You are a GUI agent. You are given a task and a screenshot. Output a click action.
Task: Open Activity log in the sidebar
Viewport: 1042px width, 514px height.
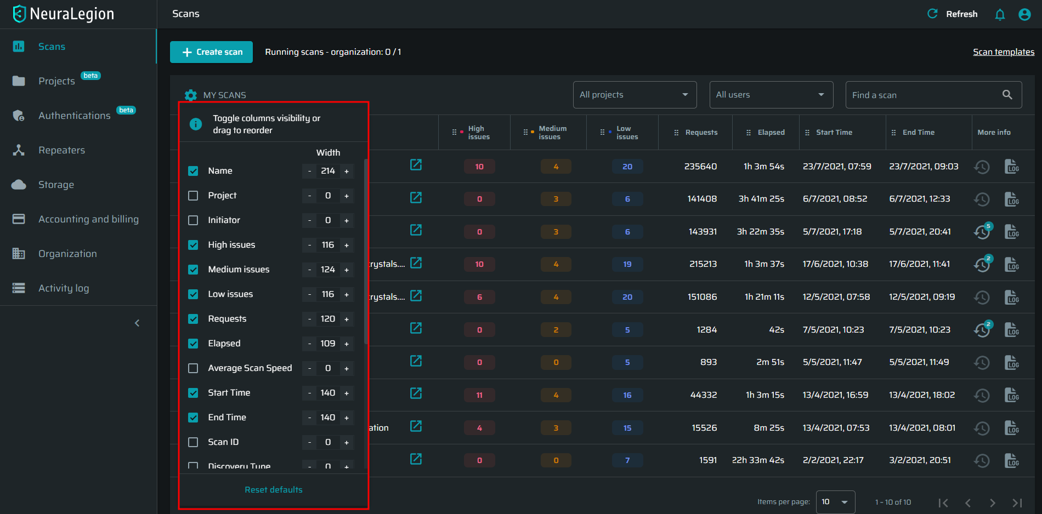click(x=78, y=288)
